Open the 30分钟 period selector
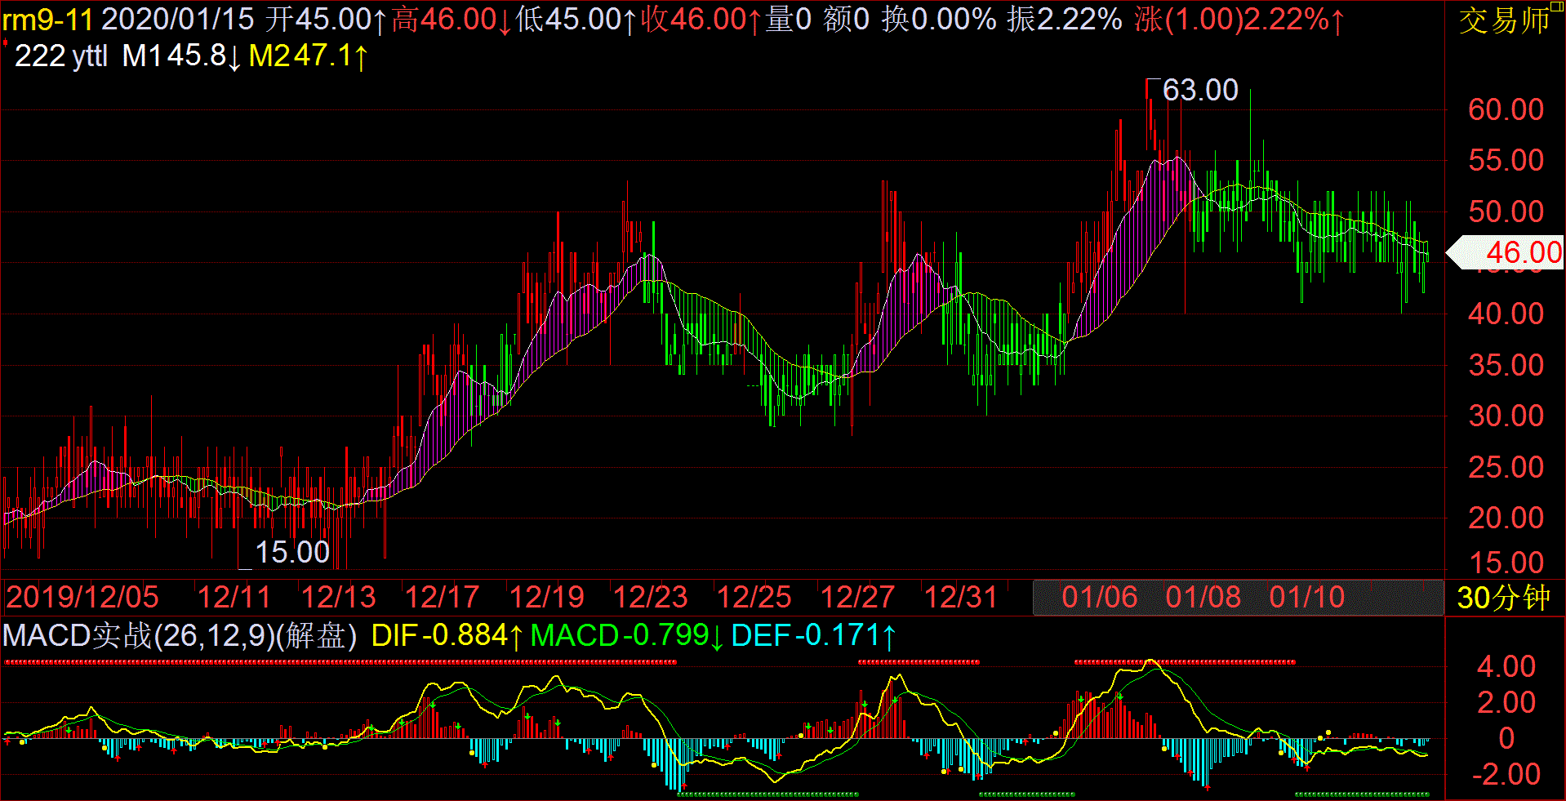The image size is (1566, 801). point(1503,598)
